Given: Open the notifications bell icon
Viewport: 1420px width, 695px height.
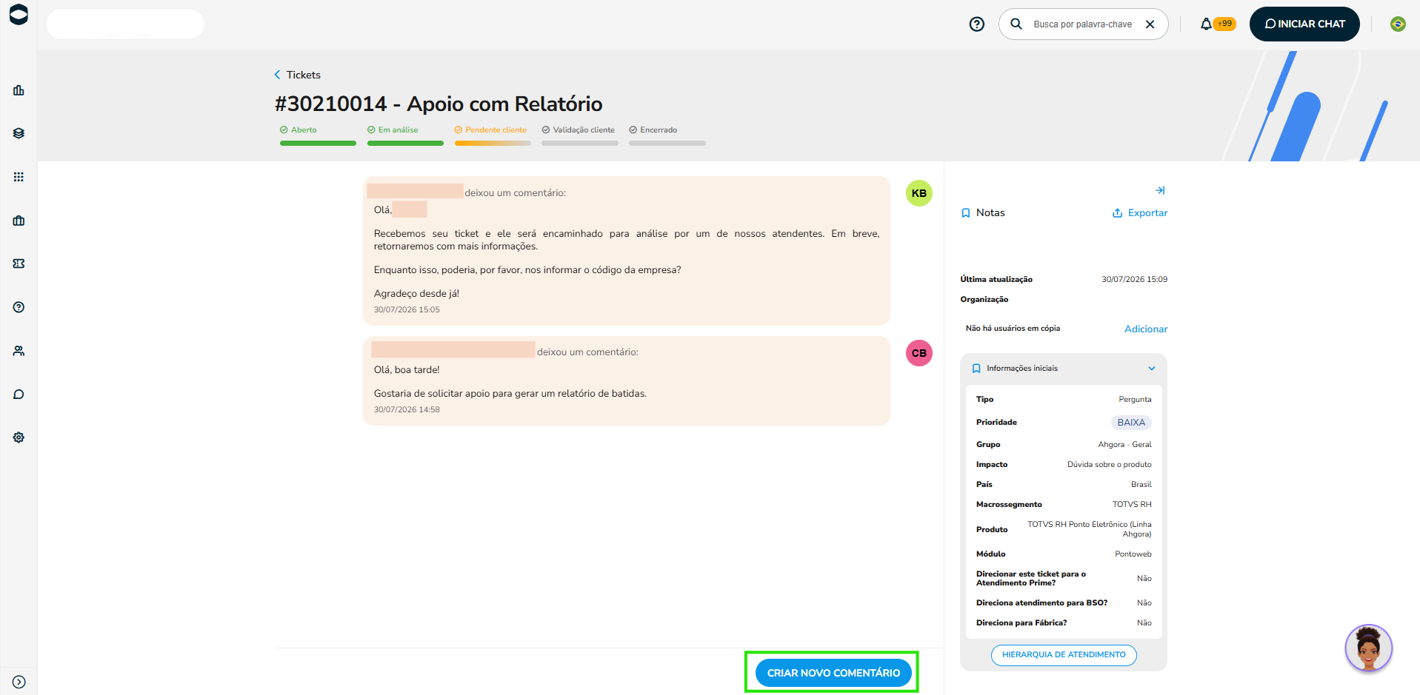Looking at the screenshot, I should [1206, 24].
